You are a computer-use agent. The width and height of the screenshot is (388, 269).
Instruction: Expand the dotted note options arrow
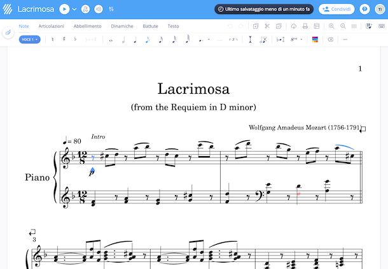coord(209,39)
